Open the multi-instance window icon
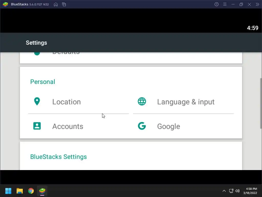This screenshot has width=262, height=197. point(64,4)
